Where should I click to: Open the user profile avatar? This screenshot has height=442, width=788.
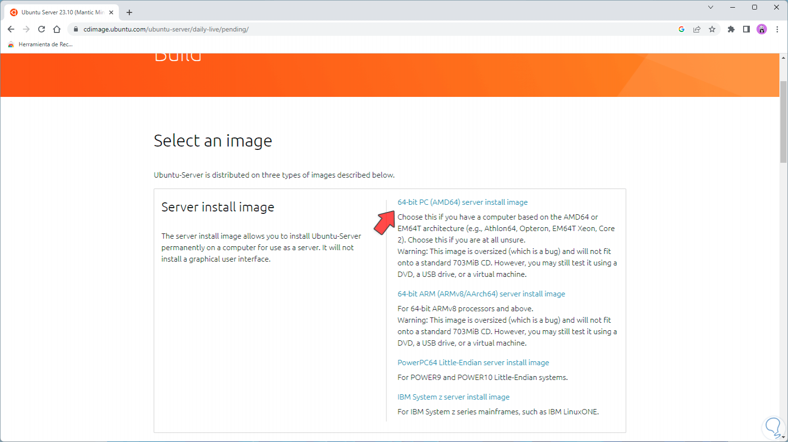point(762,29)
